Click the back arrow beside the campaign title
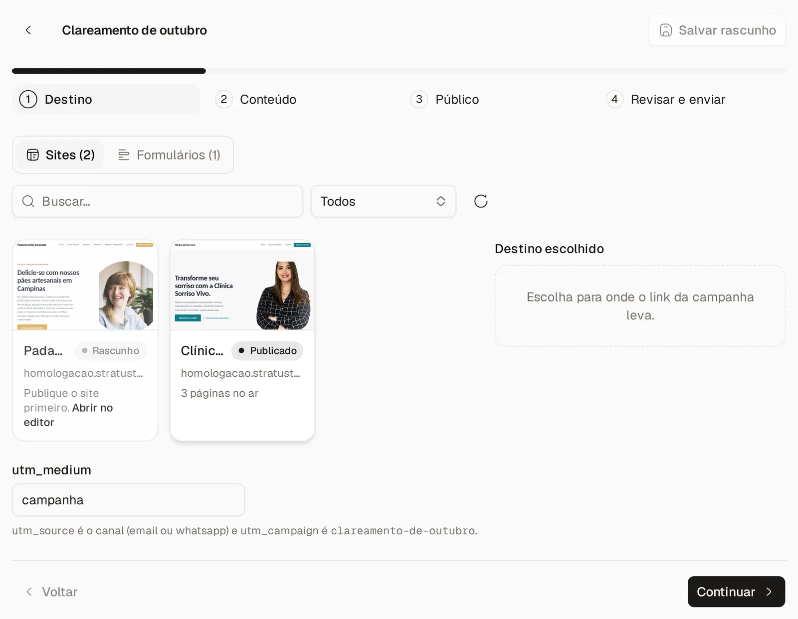Viewport: 798px width, 619px height. [x=28, y=30]
